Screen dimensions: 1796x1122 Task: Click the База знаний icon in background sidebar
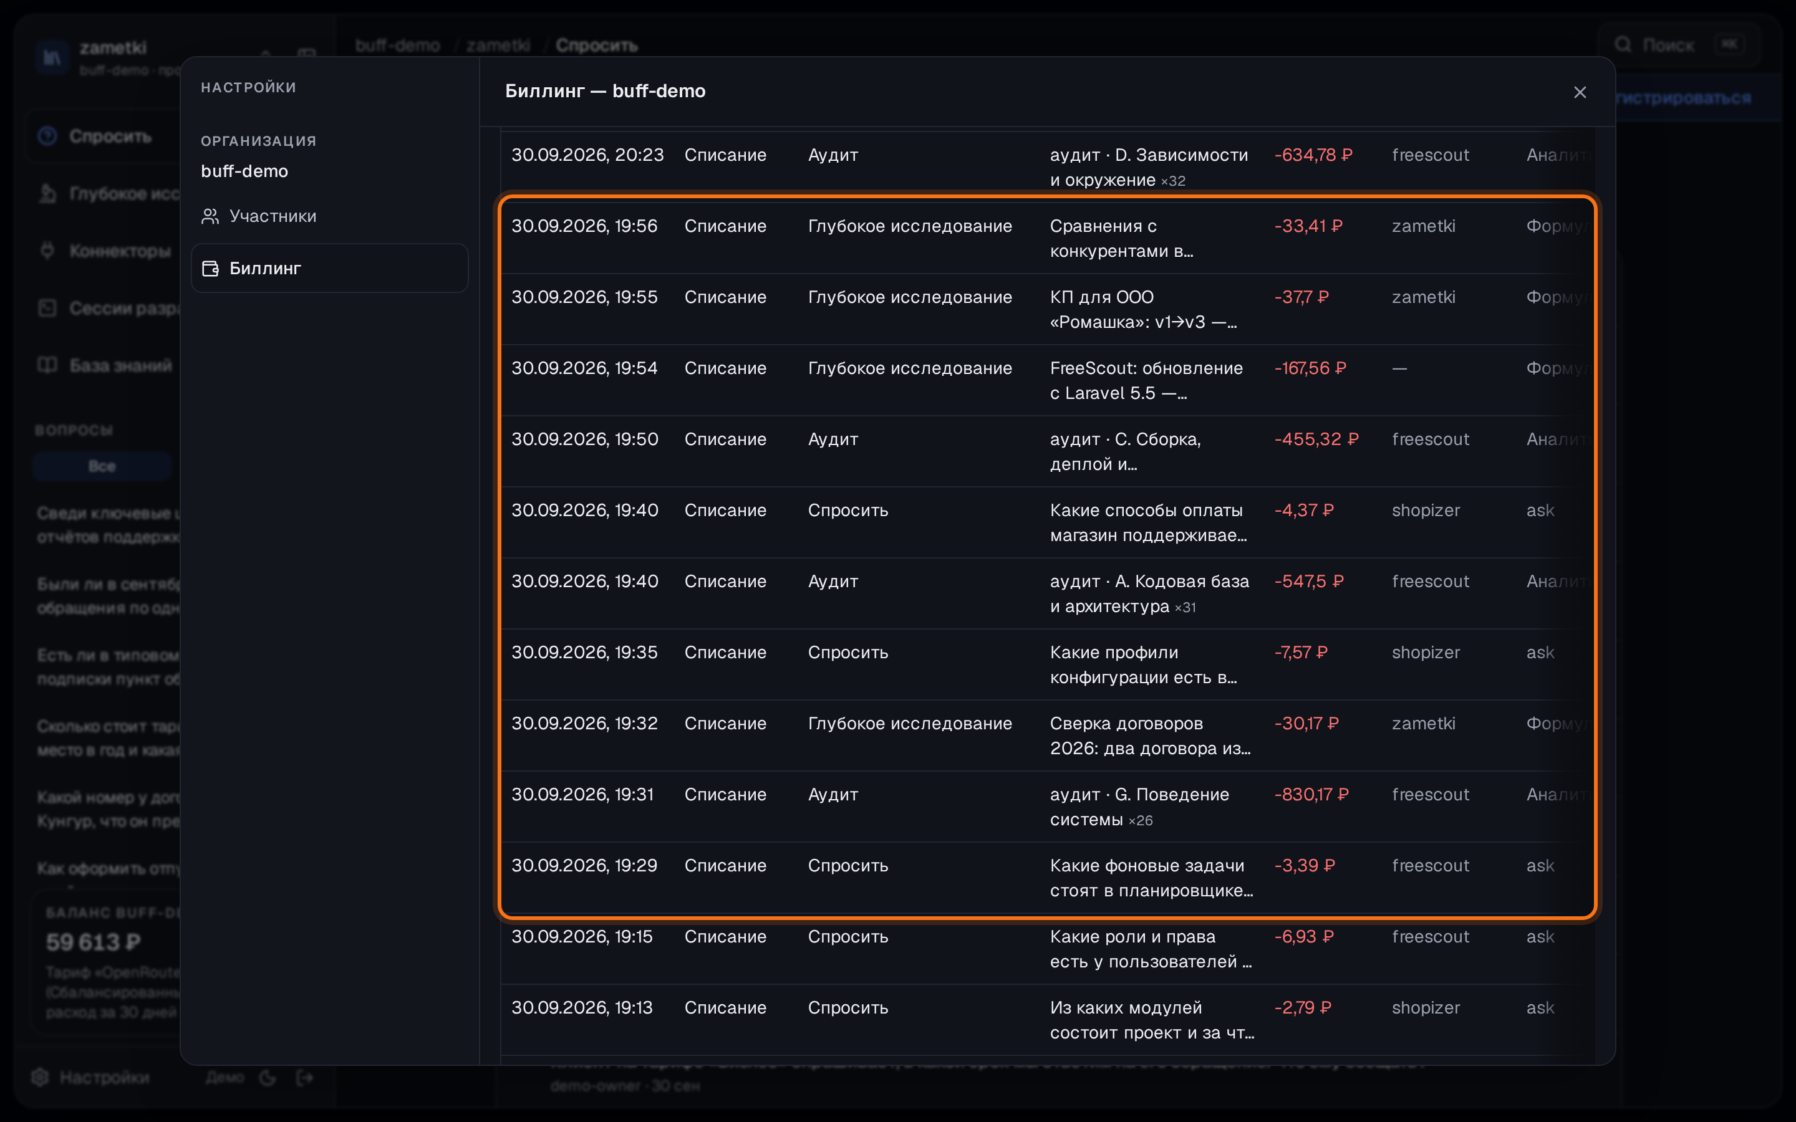coord(47,365)
